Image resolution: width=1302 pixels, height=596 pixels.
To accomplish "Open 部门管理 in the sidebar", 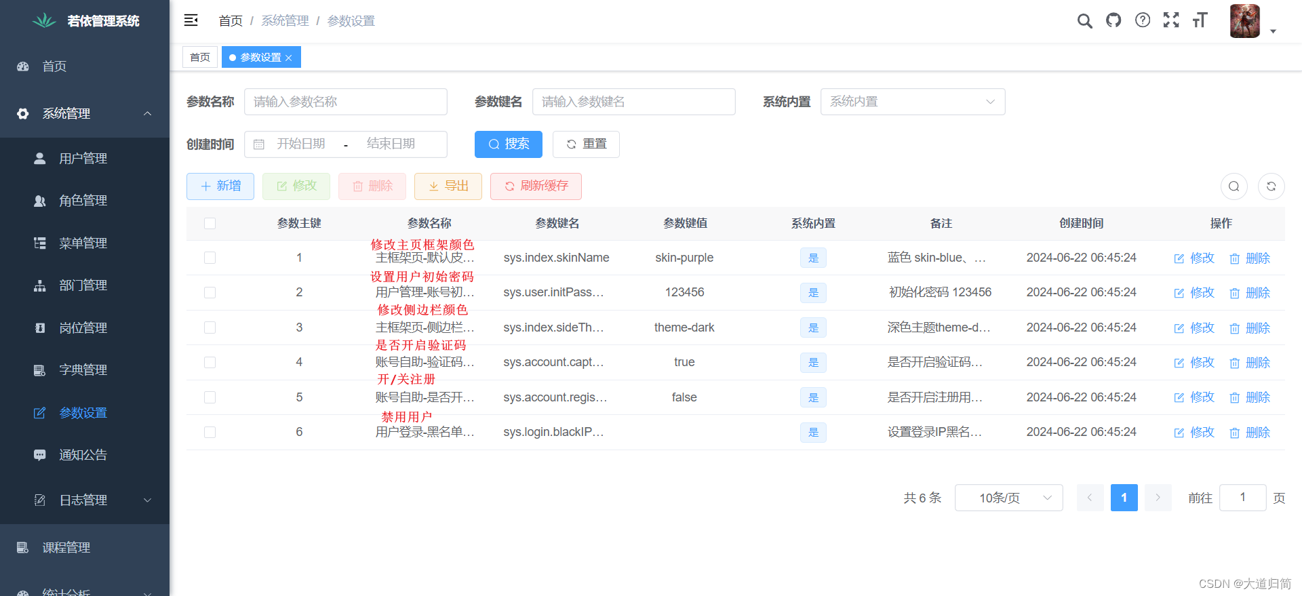I will (85, 285).
